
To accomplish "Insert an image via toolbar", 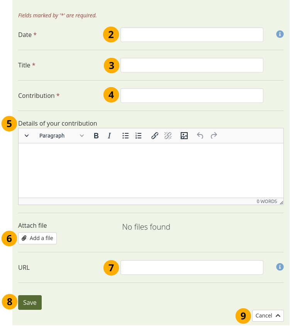I will pyautogui.click(x=184, y=136).
